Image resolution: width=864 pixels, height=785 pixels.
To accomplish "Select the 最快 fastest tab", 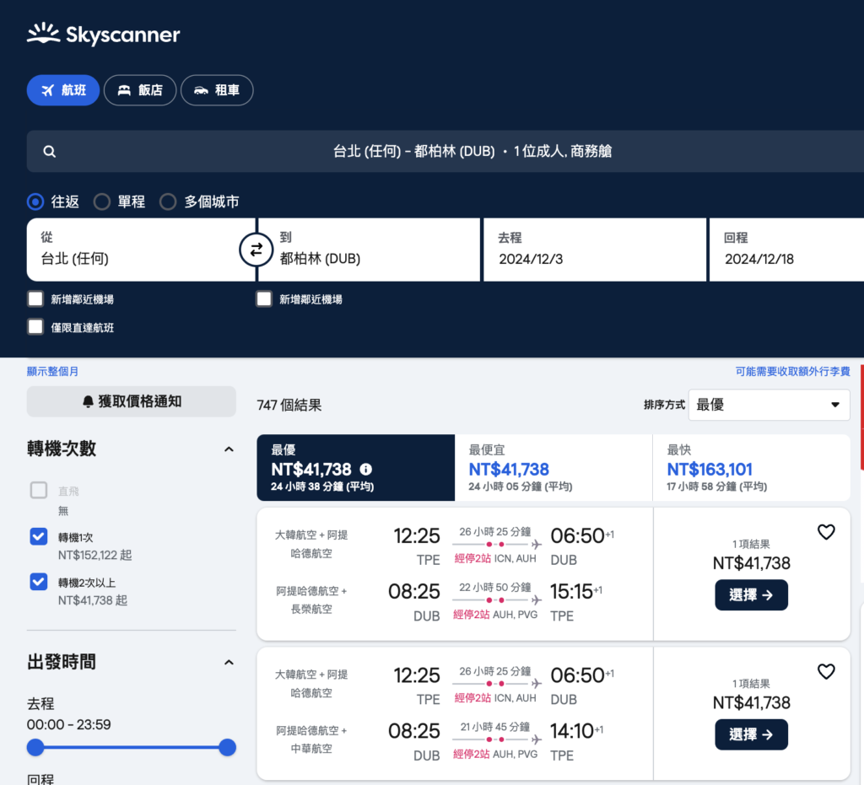I will [752, 467].
